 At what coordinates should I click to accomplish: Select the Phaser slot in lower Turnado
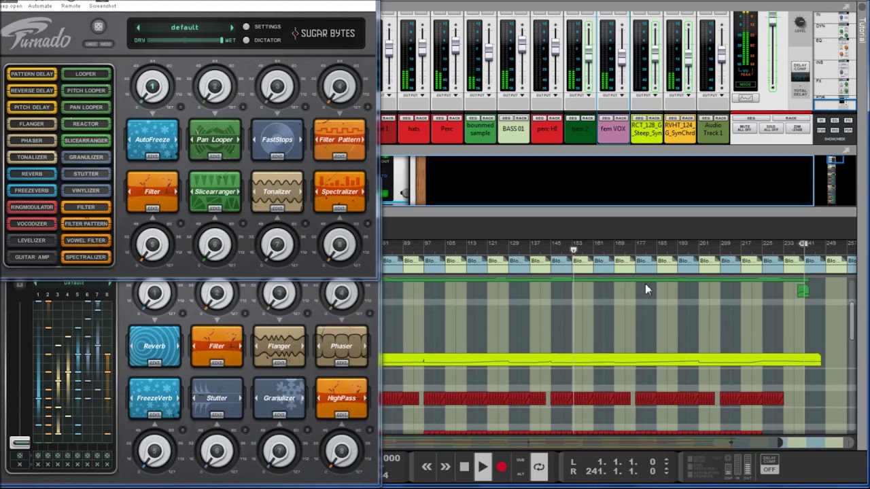coord(342,346)
